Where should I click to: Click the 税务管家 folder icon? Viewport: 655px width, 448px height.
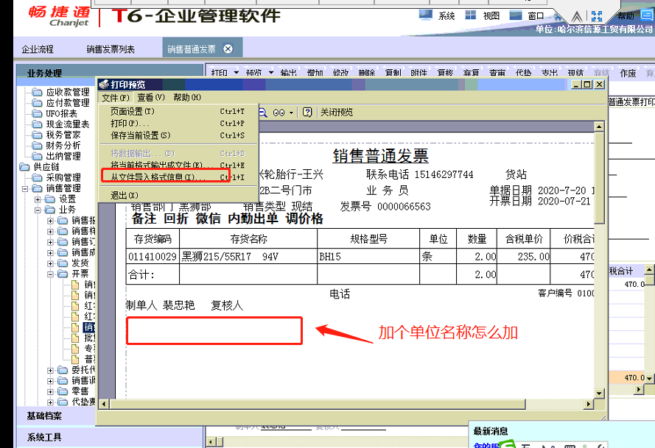point(37,135)
